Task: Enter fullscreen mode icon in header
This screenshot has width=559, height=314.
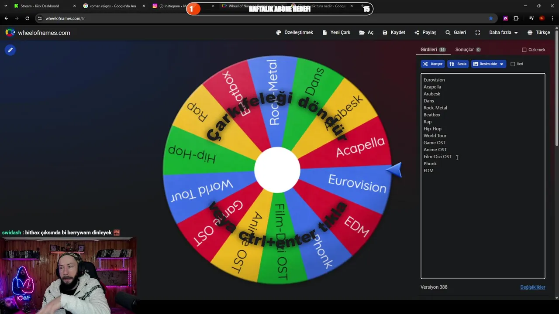Action: pos(478,33)
